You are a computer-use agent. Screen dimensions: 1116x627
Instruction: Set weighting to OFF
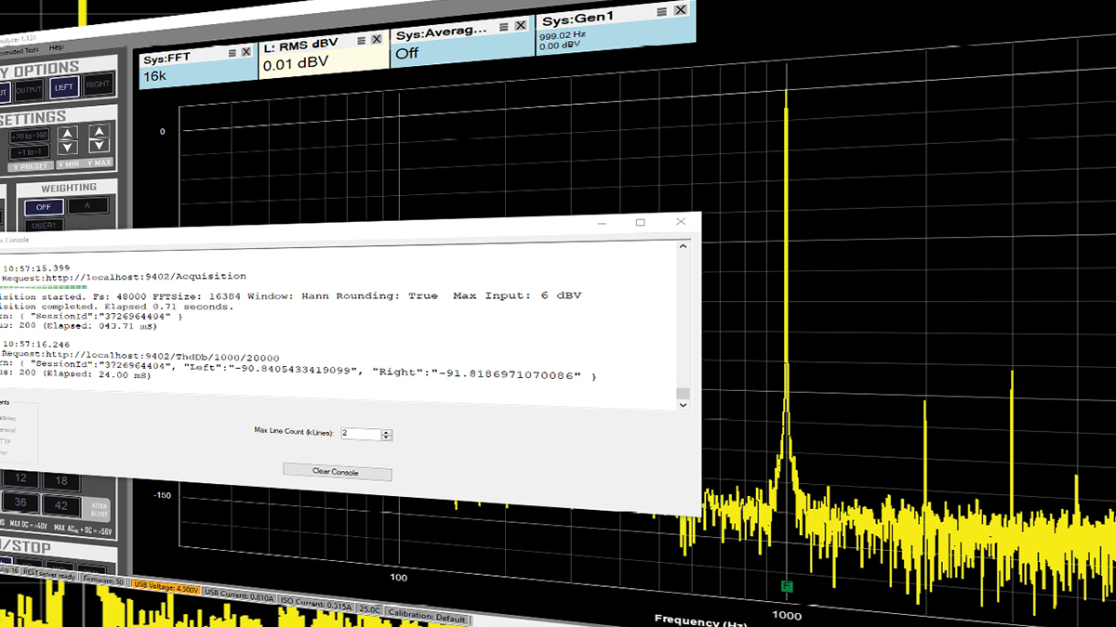43,207
